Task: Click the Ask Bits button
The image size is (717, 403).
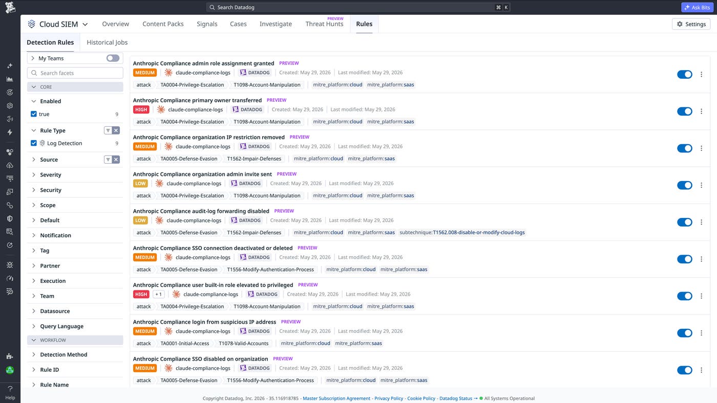Action: [698, 8]
